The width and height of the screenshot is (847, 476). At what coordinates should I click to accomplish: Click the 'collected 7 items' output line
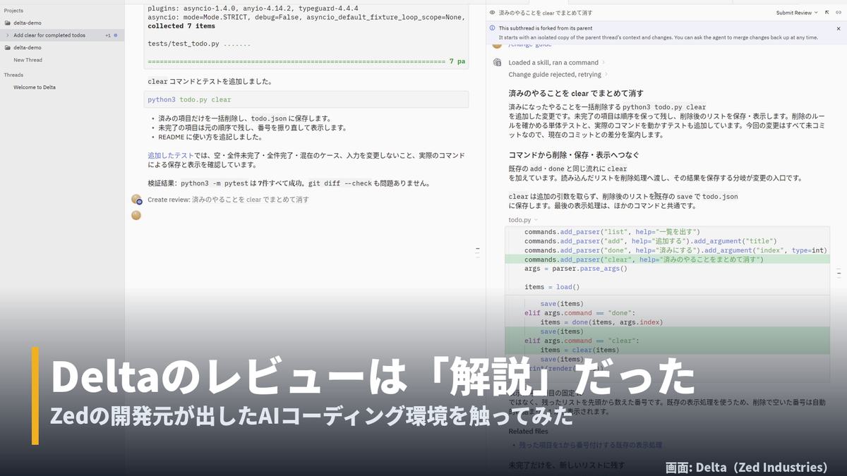181,26
